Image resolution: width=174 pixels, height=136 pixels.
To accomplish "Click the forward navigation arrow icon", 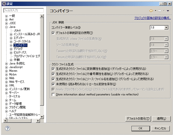I will [x=159, y=11].
